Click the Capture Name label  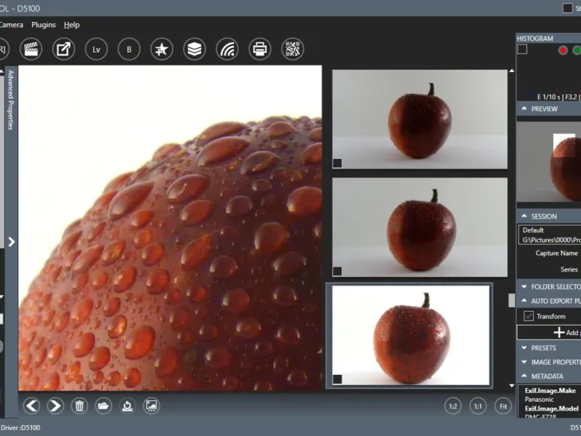tap(556, 253)
